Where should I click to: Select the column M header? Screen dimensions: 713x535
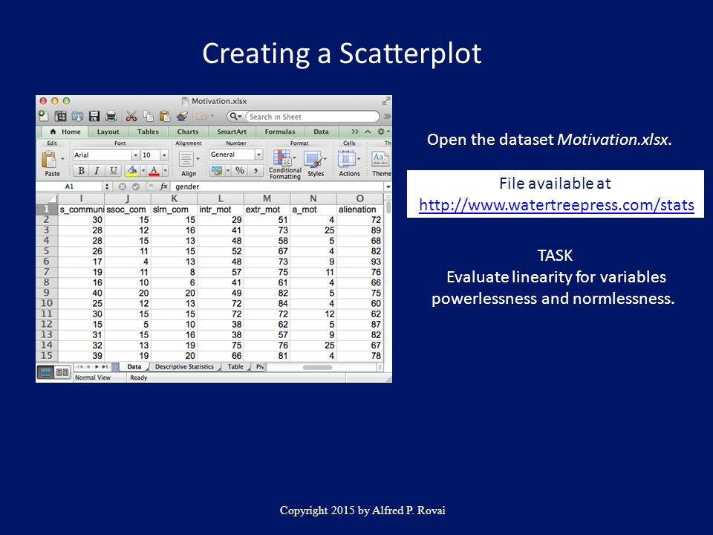pyautogui.click(x=267, y=198)
